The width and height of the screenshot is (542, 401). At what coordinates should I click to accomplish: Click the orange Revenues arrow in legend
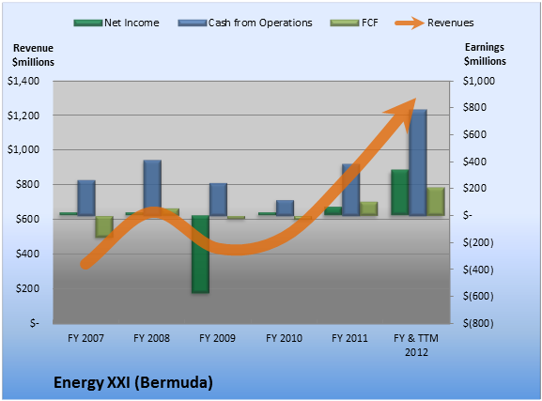[x=410, y=23]
